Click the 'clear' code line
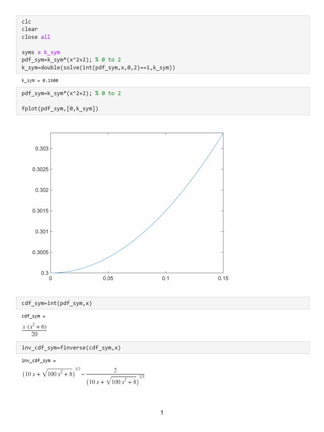This screenshot has height=432, width=324. tap(30, 29)
